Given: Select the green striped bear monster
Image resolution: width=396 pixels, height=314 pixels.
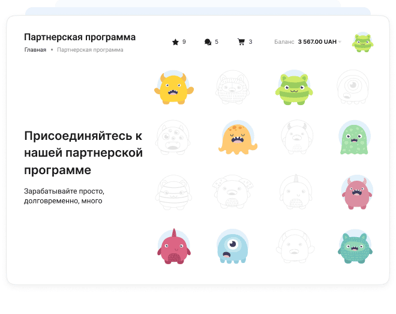Looking at the screenshot, I should (293, 88).
